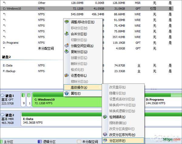Click the blue 逻辑分区 legend swatch
Image resolution: width=182 pixels, height=144 pixels.
[x=40, y=142]
